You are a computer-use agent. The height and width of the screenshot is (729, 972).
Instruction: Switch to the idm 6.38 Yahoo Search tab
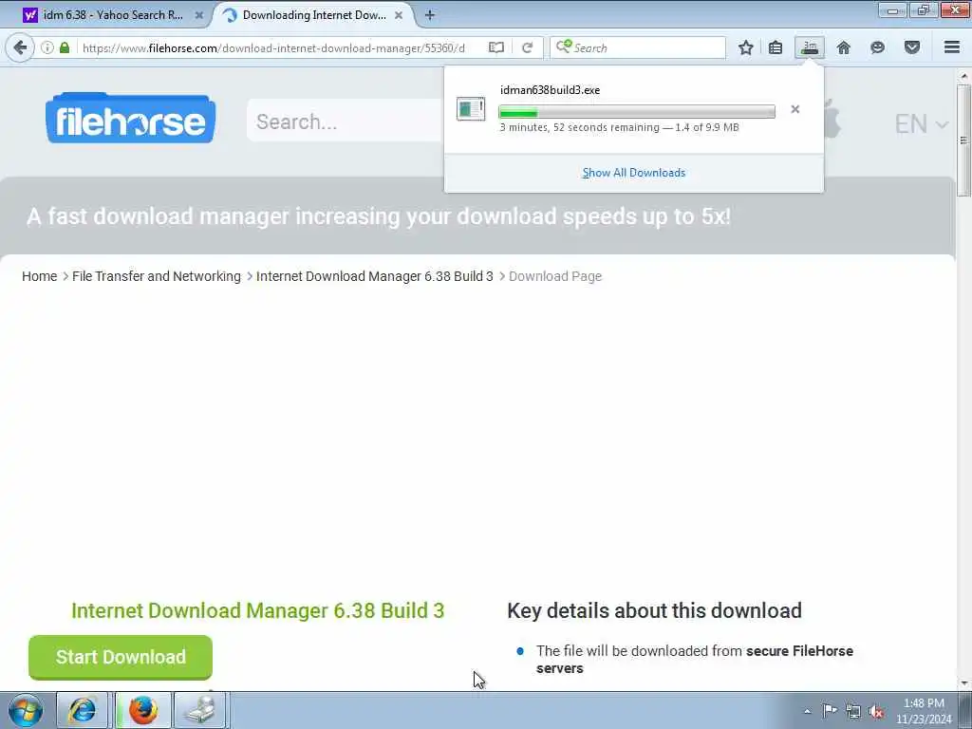click(113, 15)
